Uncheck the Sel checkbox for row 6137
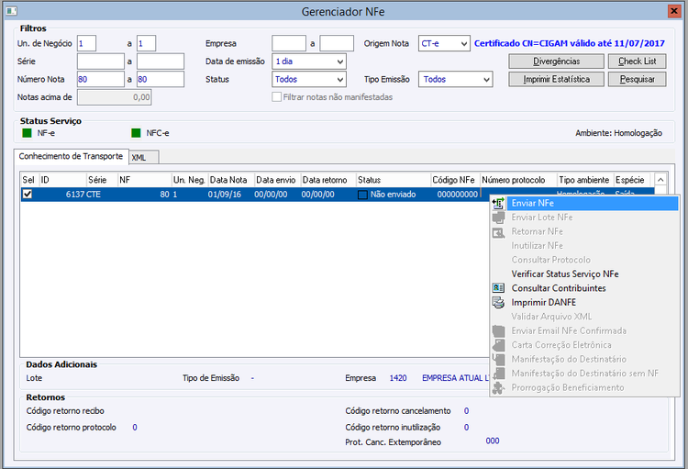 tap(28, 194)
